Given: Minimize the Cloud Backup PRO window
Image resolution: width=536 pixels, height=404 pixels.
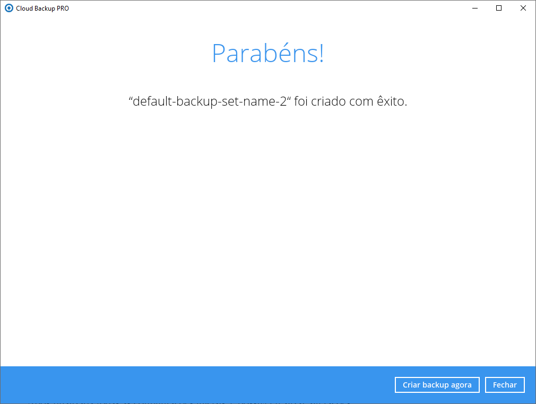Looking at the screenshot, I should pos(474,8).
